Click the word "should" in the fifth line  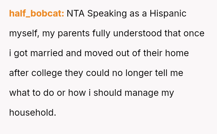[x=108, y=93]
